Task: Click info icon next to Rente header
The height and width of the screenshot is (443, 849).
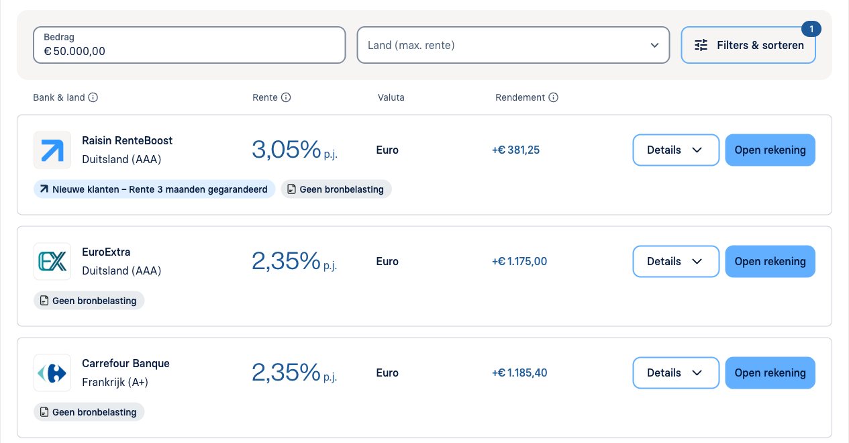Action: (286, 97)
